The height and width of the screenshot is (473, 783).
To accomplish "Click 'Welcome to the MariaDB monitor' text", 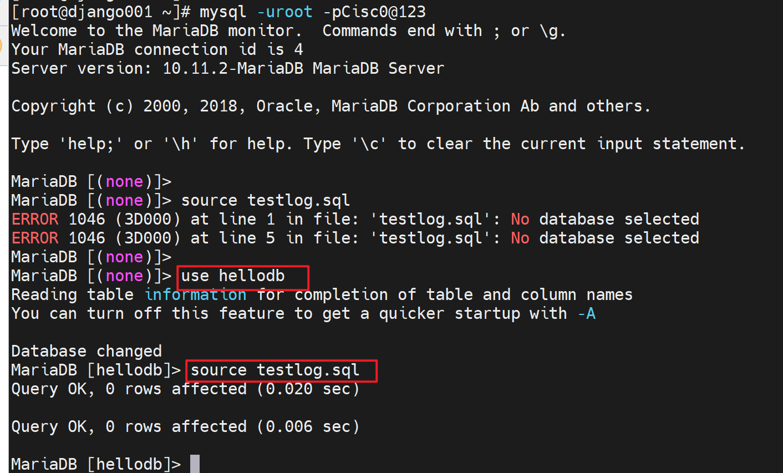I will 157,30.
